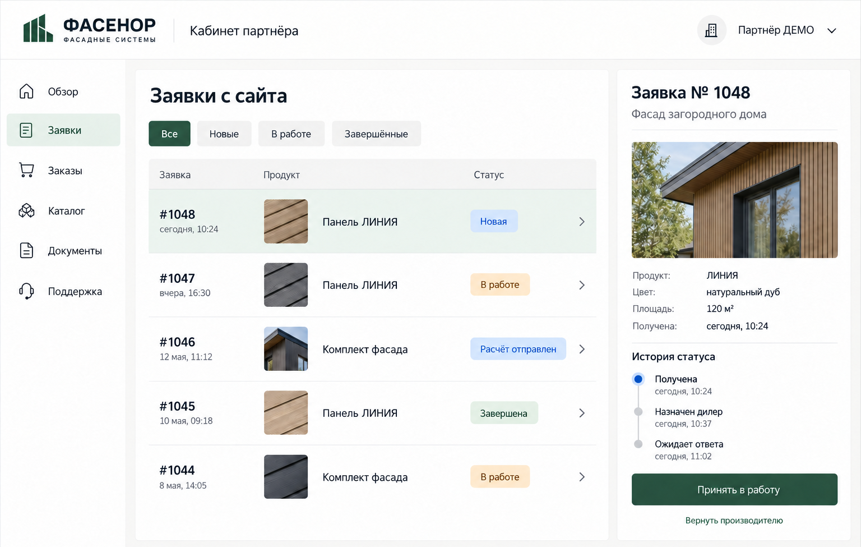The width and height of the screenshot is (861, 547).
Task: Open request #1045 via its chevron
Action: pyautogui.click(x=582, y=413)
